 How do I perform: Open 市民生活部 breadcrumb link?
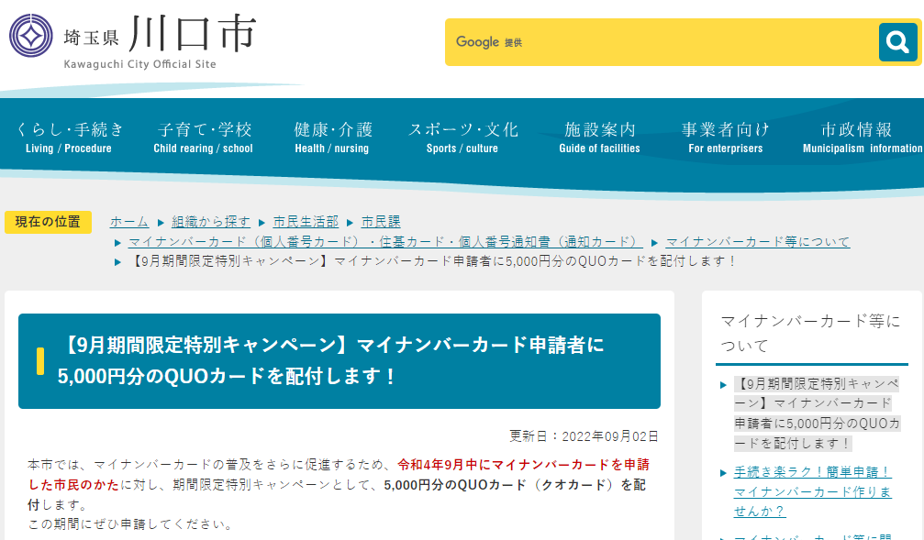point(306,222)
